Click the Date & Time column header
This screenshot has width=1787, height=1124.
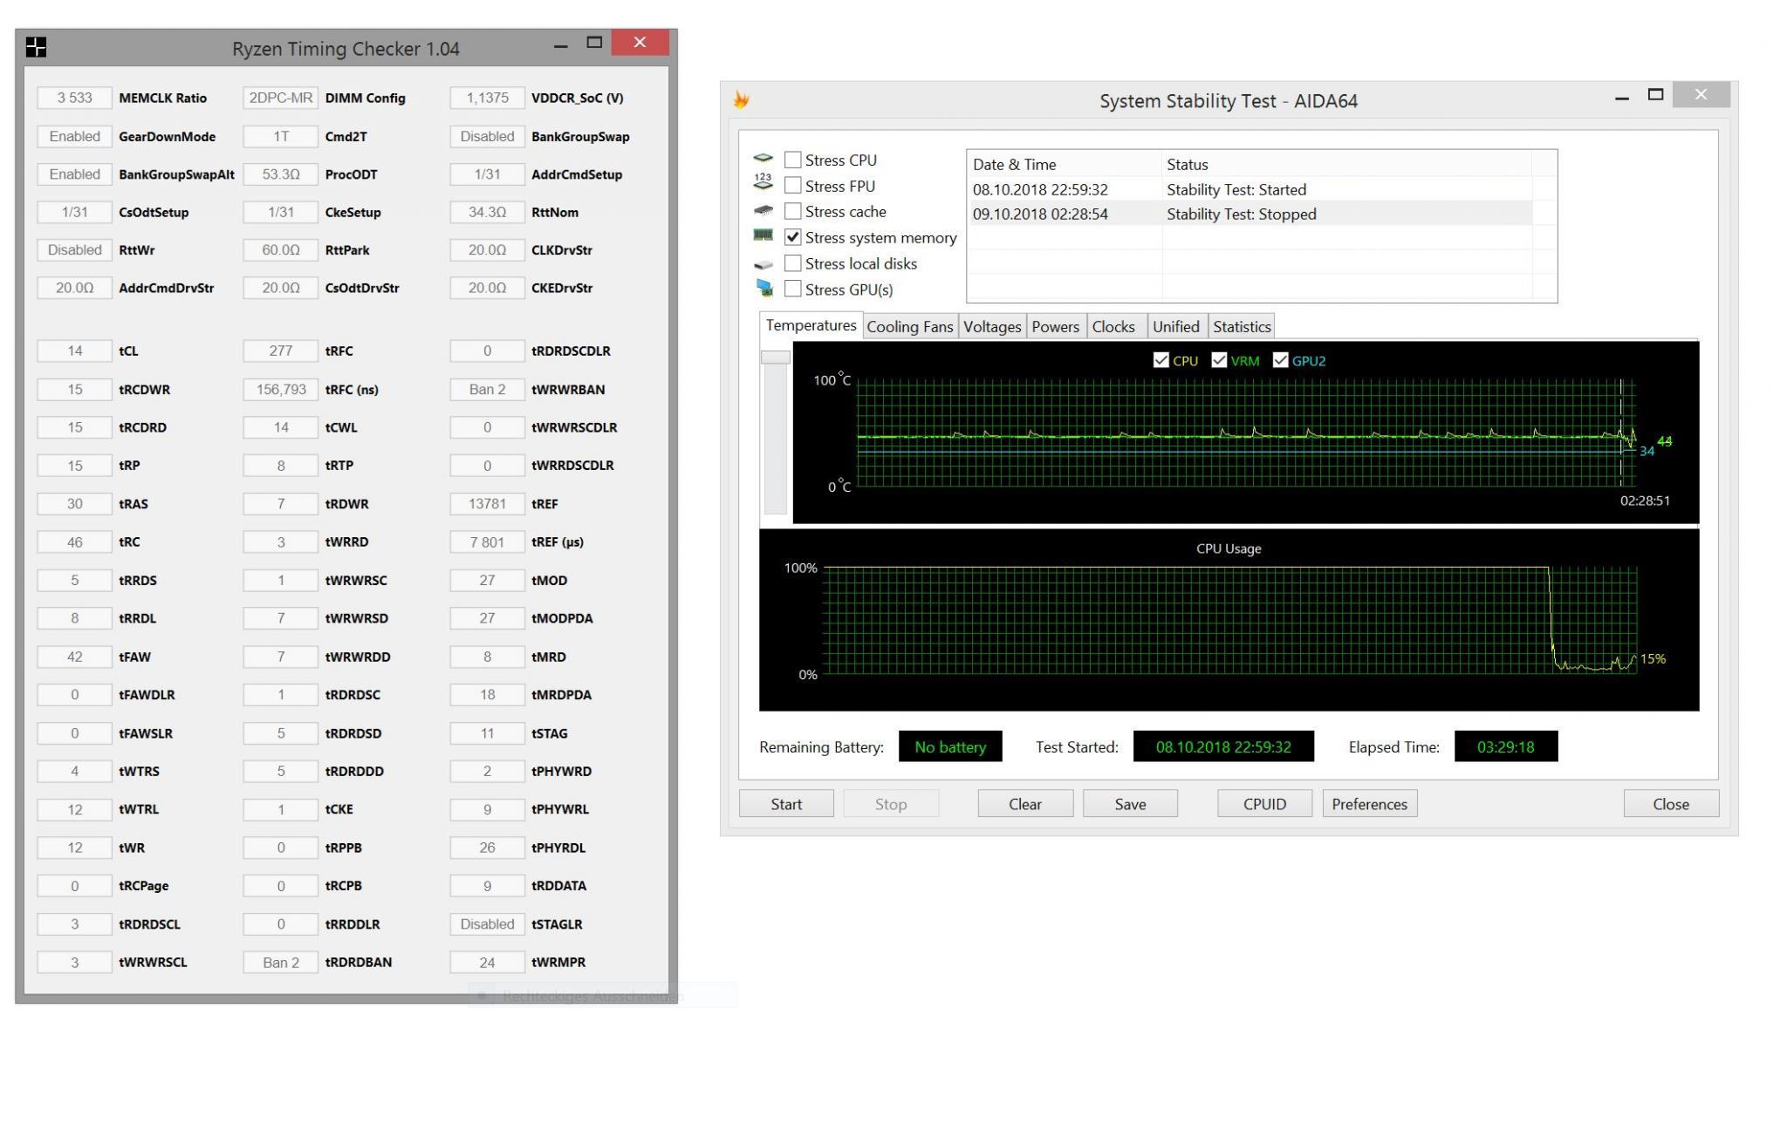tap(1064, 164)
